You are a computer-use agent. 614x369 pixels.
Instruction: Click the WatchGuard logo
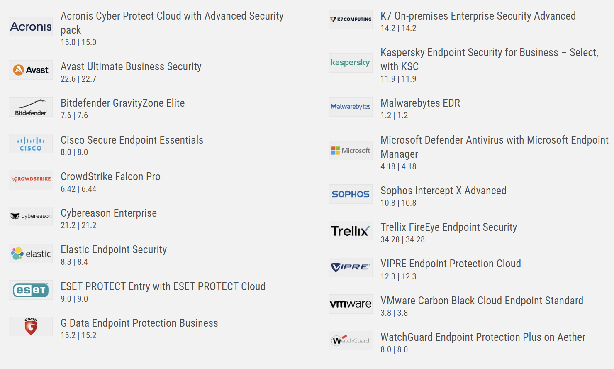[351, 340]
